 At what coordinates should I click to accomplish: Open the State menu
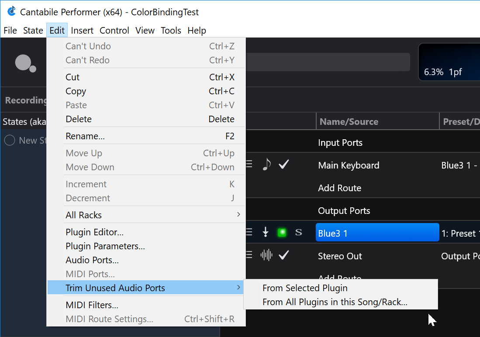coord(33,30)
